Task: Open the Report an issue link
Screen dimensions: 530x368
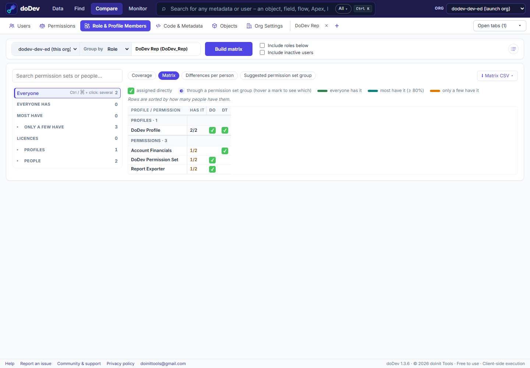Action: click(36, 364)
